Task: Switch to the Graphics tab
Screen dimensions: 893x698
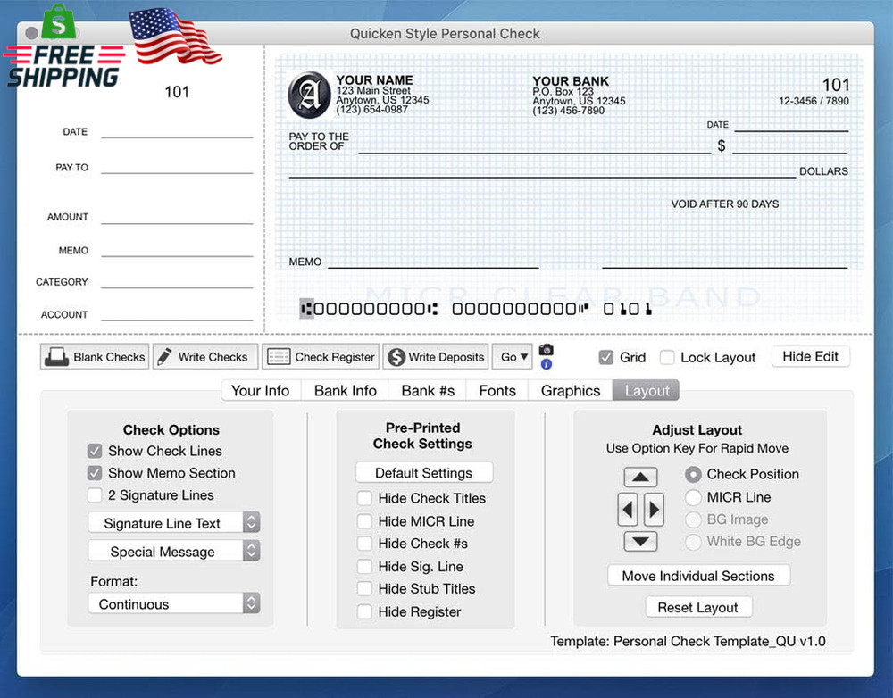Action: pyautogui.click(x=570, y=390)
